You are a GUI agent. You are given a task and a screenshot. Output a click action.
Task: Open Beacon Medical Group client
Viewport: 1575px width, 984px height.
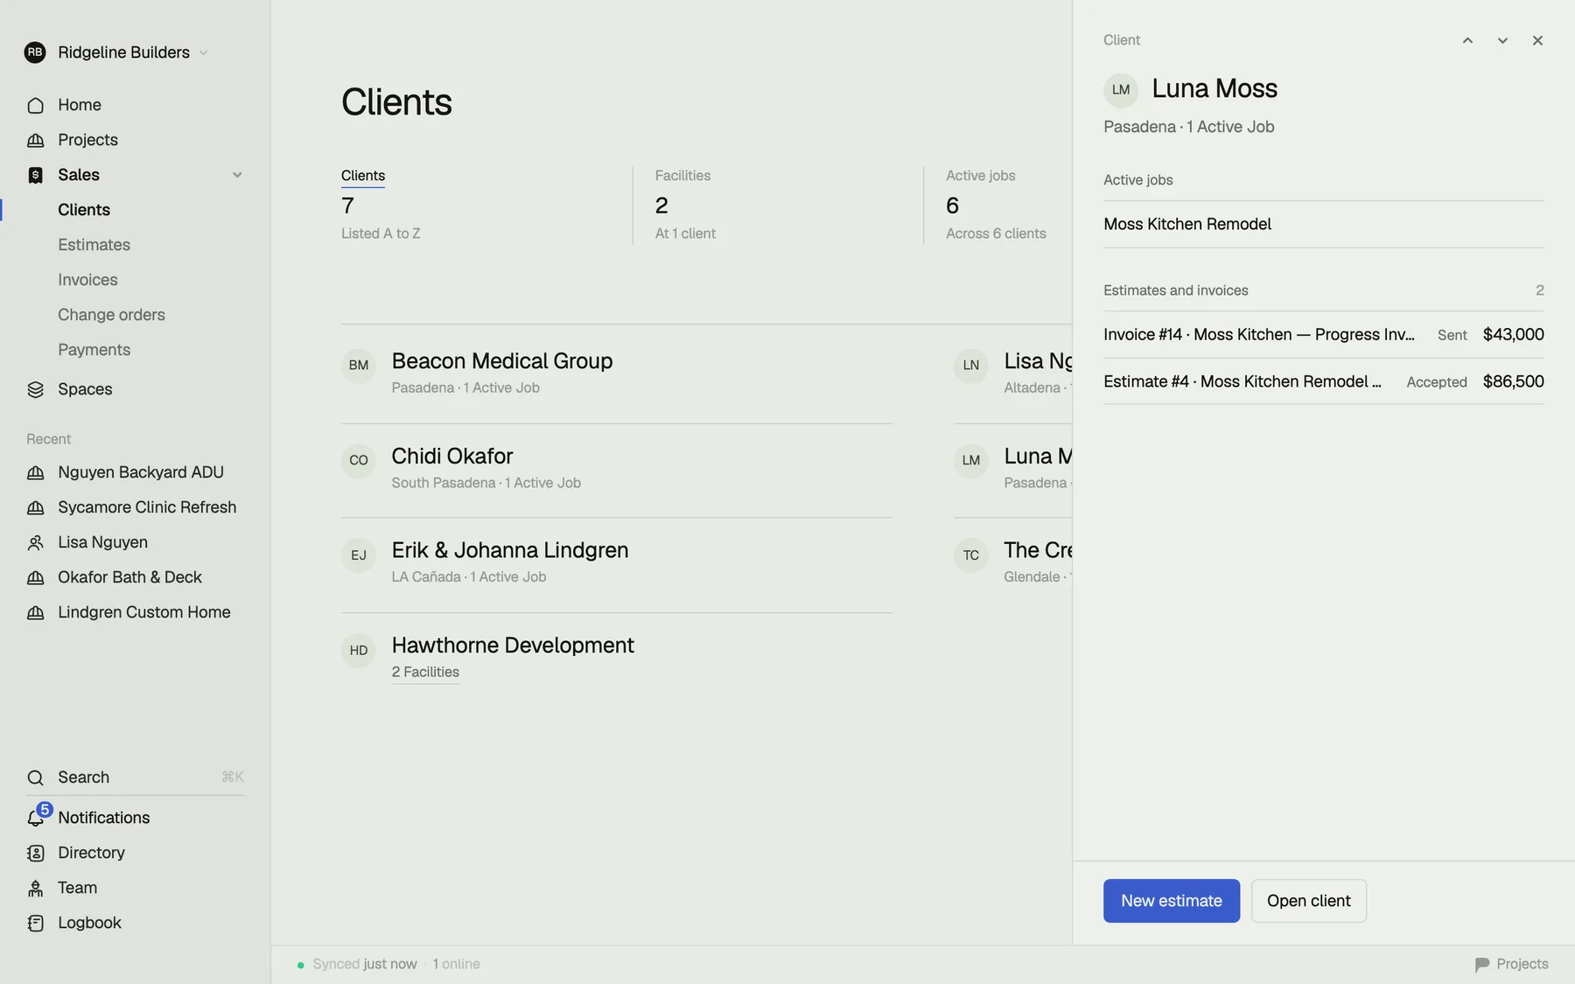click(x=501, y=361)
